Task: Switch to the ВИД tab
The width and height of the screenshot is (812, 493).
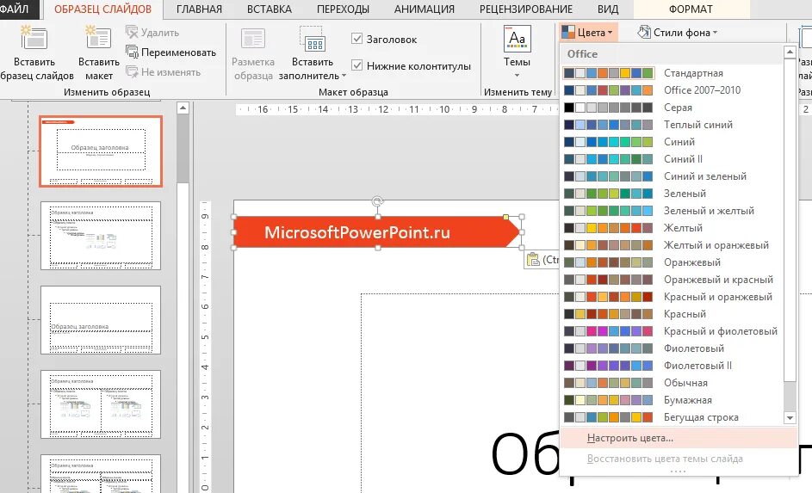Action: [608, 9]
